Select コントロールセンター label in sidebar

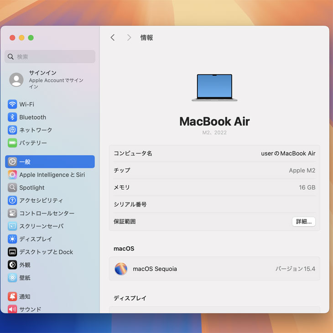pos(47,213)
